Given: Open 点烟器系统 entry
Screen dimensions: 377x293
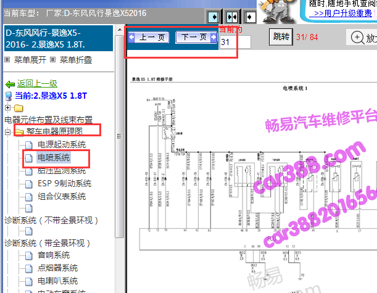Looking at the screenshot, I should point(58,268).
